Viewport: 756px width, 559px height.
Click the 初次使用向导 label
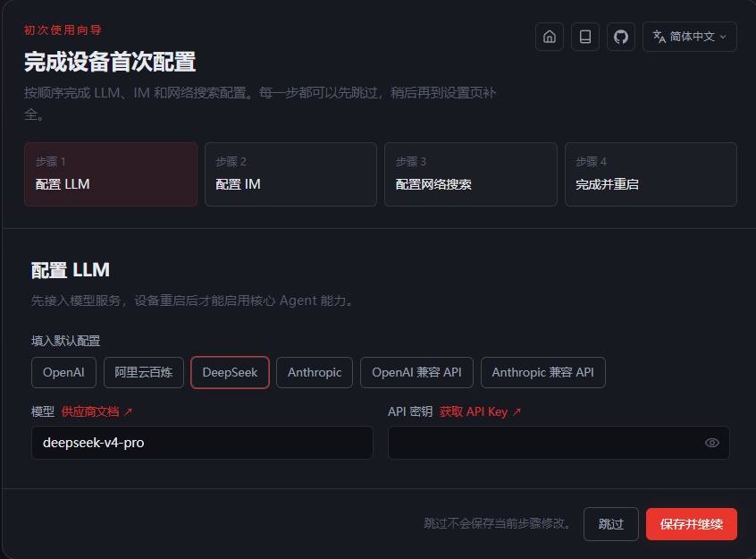[x=63, y=30]
